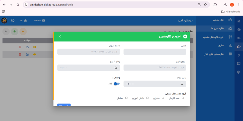This screenshot has height=121, width=243.
Task: Open the browser profile avatar A
Action: tap(232, 5)
